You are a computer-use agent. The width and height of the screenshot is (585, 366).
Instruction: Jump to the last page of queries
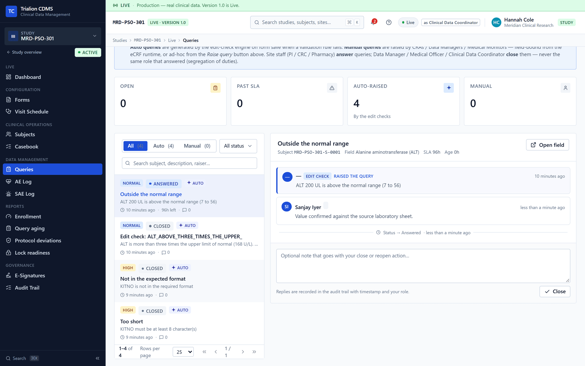[x=254, y=352]
